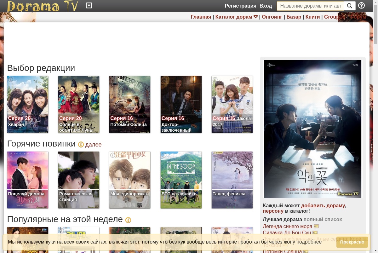Viewport: 378px width, 253px height.
Task: Open the Доктор-заключённый poster
Action: tap(181, 104)
